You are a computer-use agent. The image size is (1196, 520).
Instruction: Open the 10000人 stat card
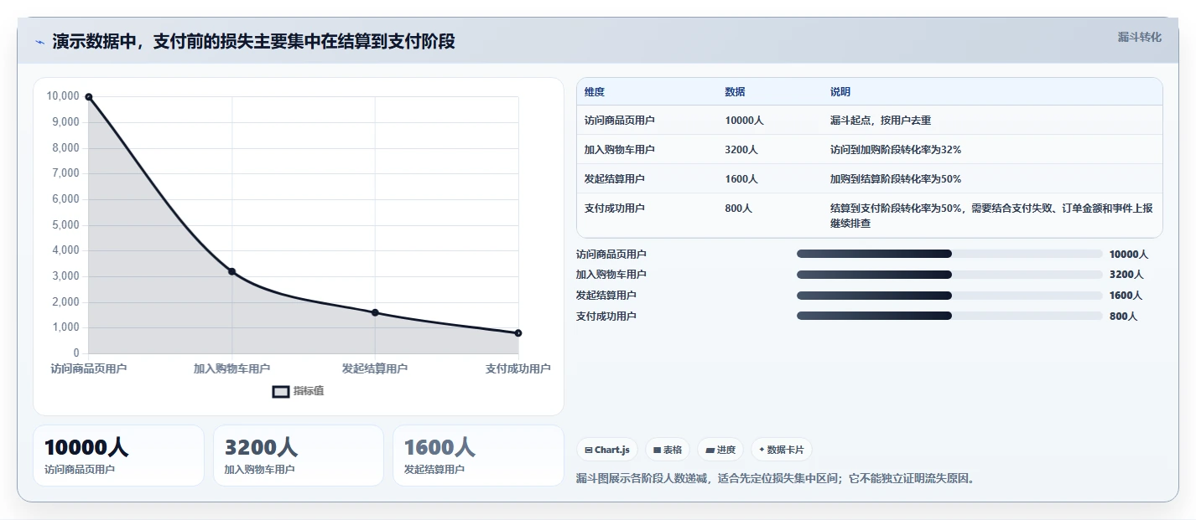[x=118, y=456]
